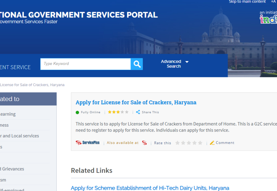Image resolution: width=277 pixels, height=191 pixels.
Task: Select the Grievances category in sidebar
Action: tap(12, 169)
